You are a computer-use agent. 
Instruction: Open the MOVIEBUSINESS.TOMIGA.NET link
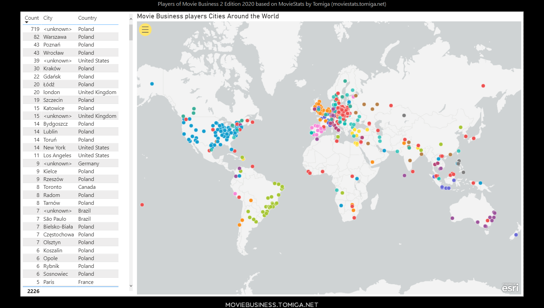[x=272, y=305]
